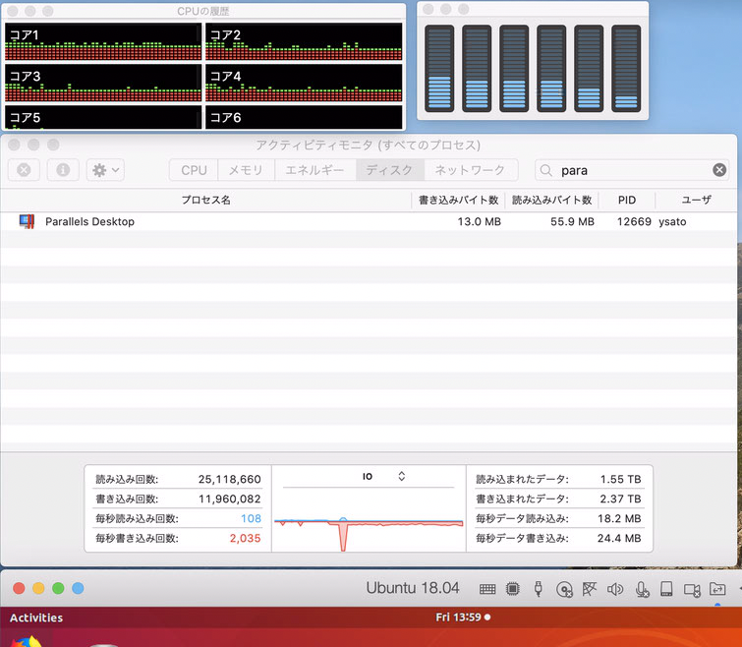Open the CD/DVD drive icon in VM toolbar
The width and height of the screenshot is (742, 647).
pyautogui.click(x=564, y=590)
